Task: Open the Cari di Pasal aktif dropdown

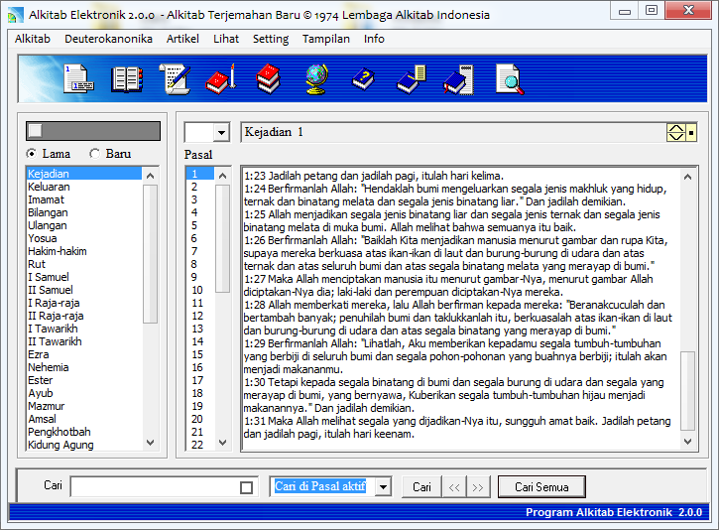Action: tap(383, 486)
